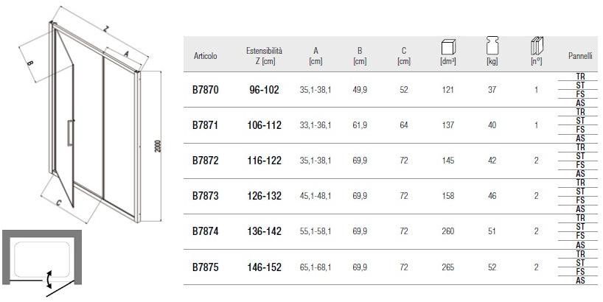This screenshot has height=302, width=603.
Task: Click the 2000 height dimension label
Action: tap(158, 147)
